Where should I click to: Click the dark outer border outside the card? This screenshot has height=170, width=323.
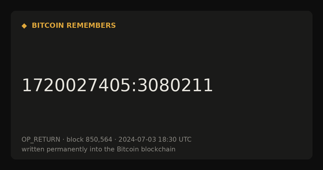tap(161, 5)
